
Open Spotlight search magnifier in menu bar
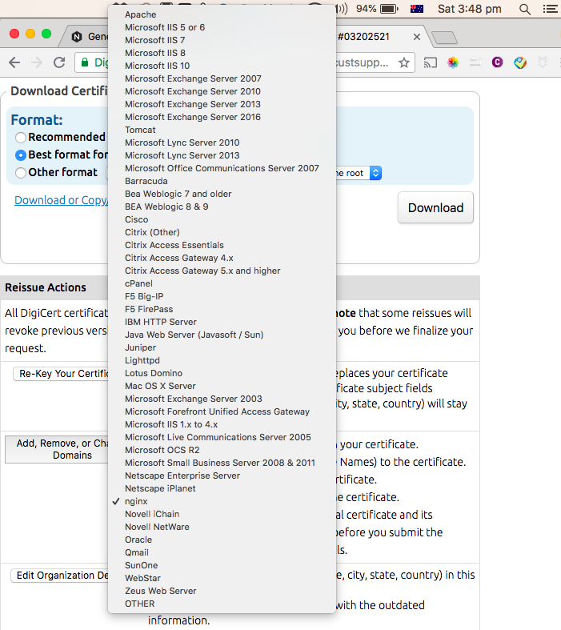coord(525,10)
